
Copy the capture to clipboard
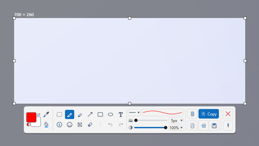pyautogui.click(x=209, y=114)
